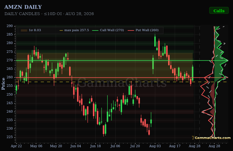
Task: Click the May 06 date label
Action: 36,146
